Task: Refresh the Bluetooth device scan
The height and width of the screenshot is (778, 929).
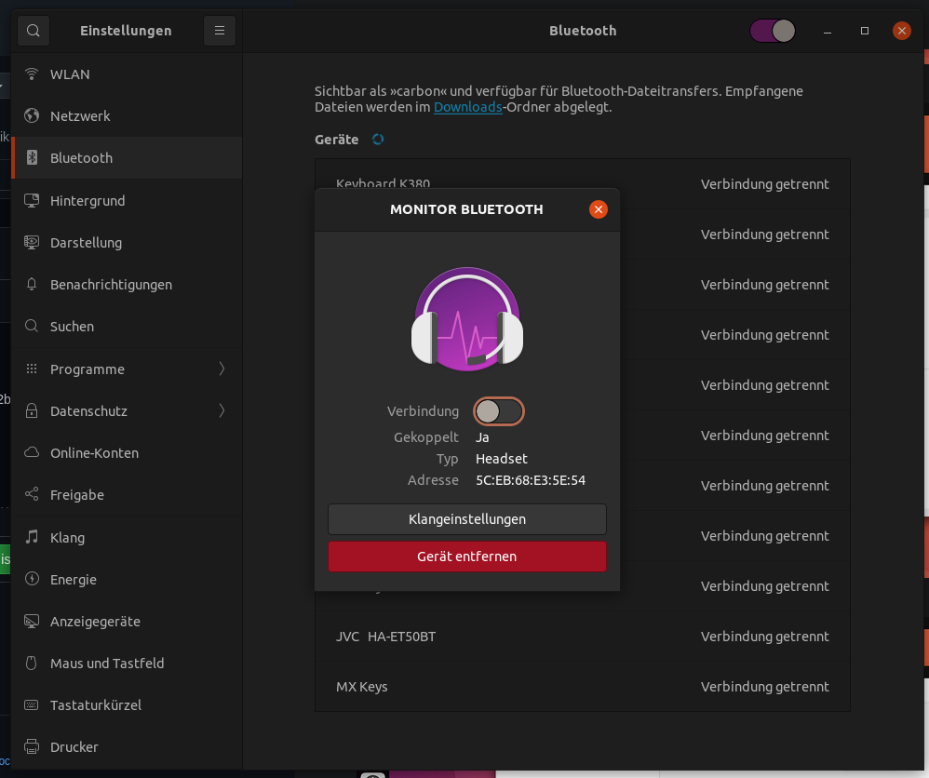Action: (378, 138)
